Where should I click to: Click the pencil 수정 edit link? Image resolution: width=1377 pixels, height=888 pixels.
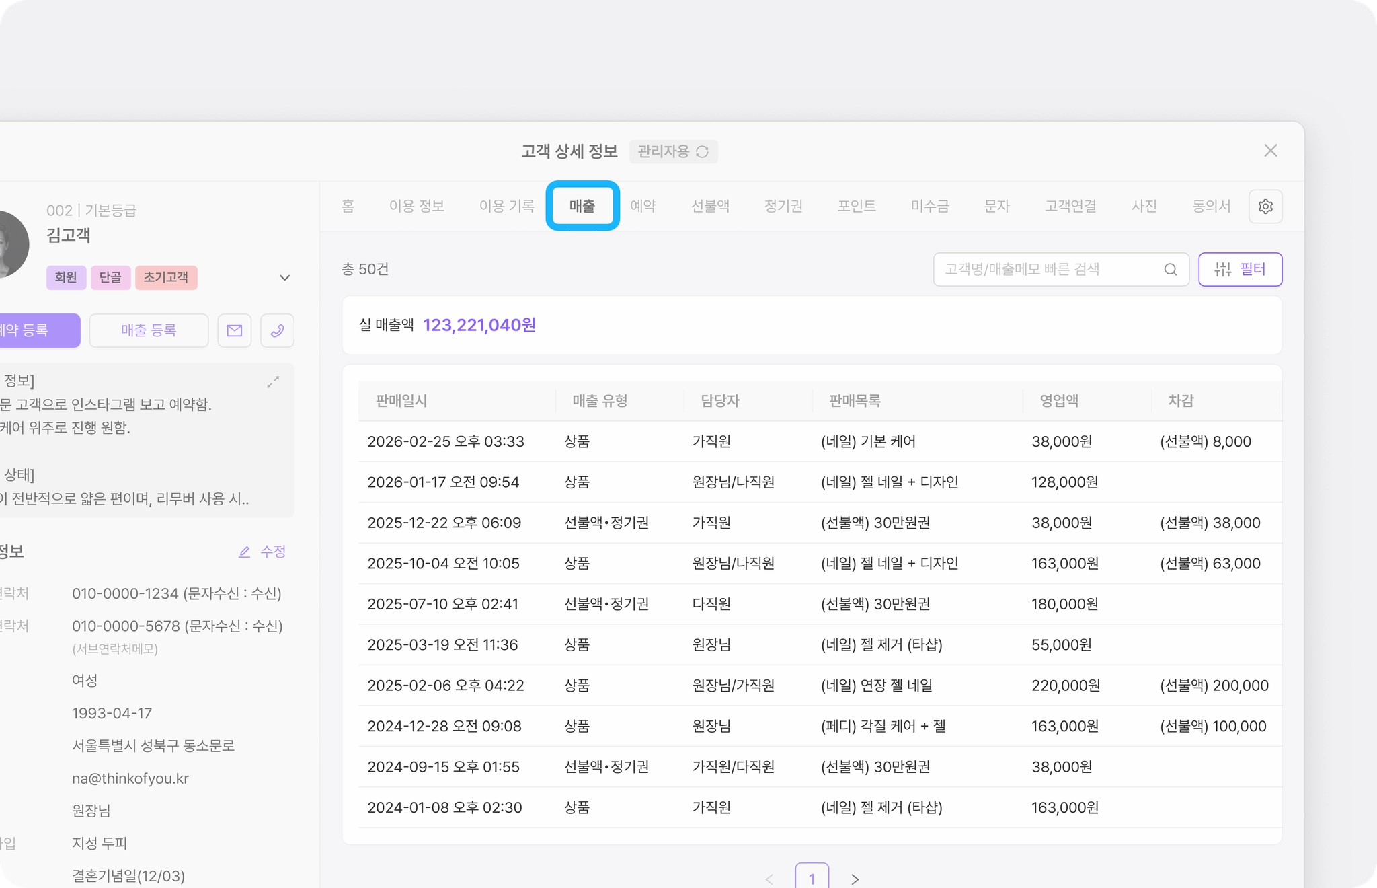263,552
